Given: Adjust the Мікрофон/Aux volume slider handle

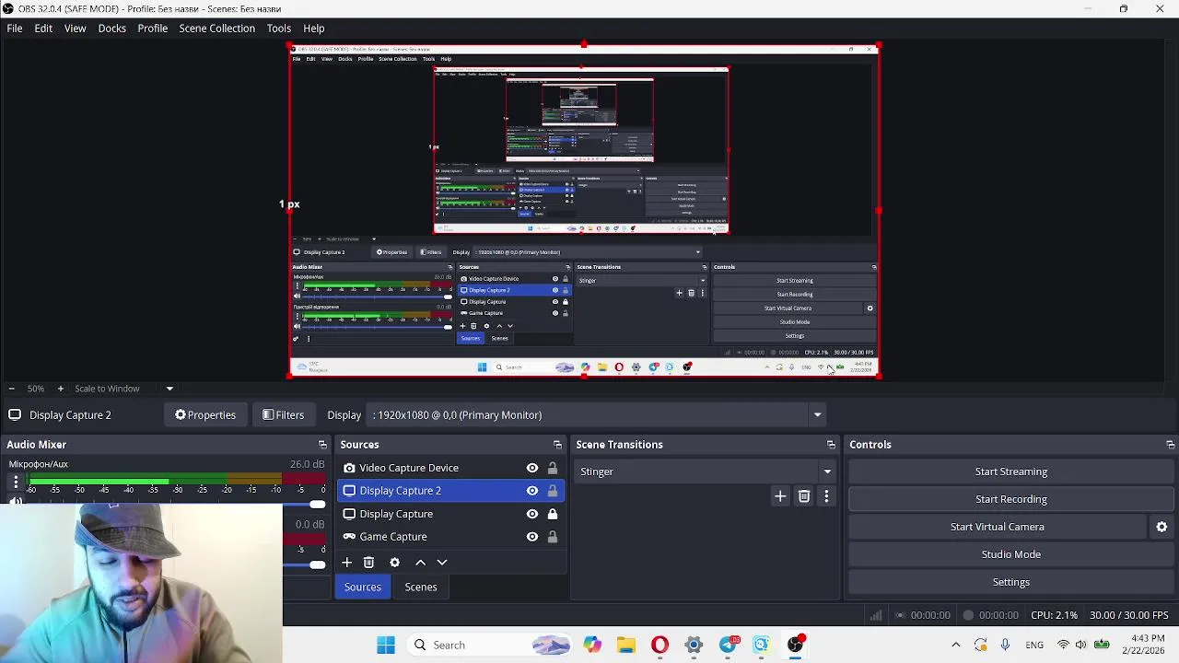Looking at the screenshot, I should [318, 505].
